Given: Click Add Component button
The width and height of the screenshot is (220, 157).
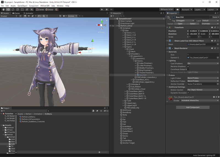Looking at the screenshot, I should (x=193, y=107).
